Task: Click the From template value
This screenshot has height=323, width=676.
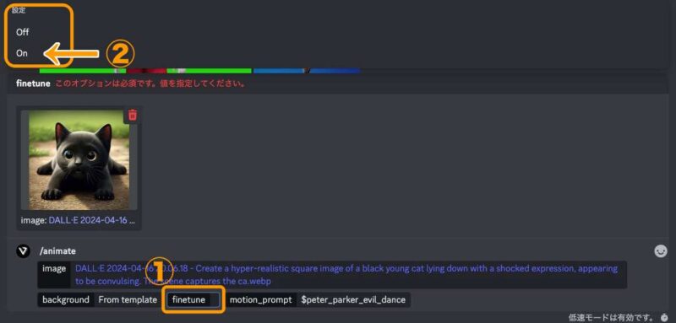Action: coord(128,299)
